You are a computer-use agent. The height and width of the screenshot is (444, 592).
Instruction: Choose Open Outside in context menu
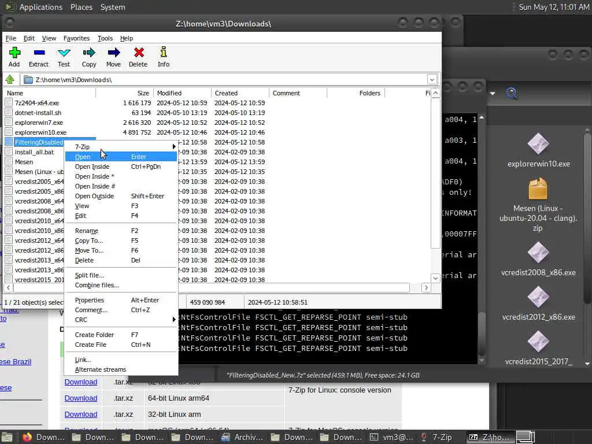pos(121,196)
